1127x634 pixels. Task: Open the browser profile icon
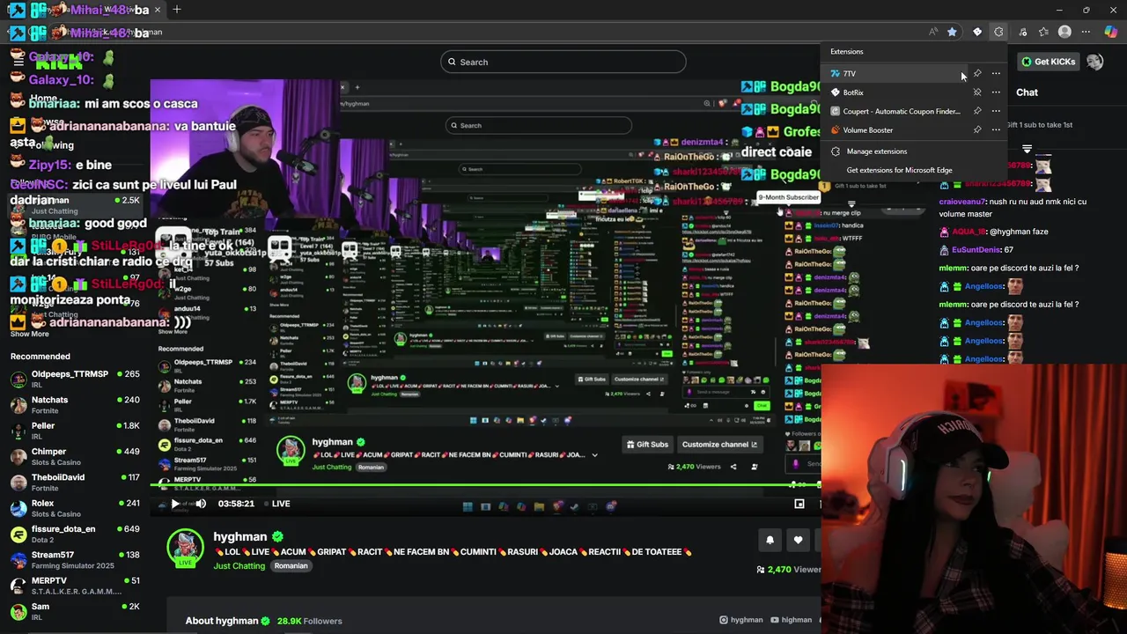[1064, 32]
